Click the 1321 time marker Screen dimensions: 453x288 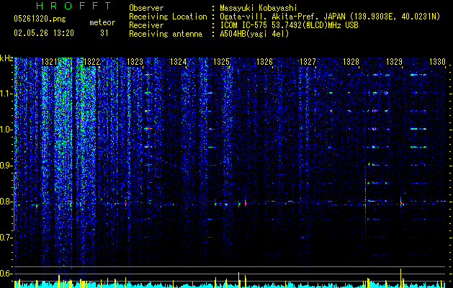[49, 61]
